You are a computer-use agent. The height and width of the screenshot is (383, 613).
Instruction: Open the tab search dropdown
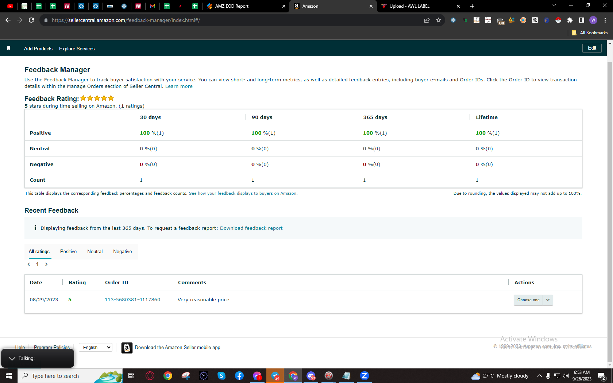tap(554, 5)
